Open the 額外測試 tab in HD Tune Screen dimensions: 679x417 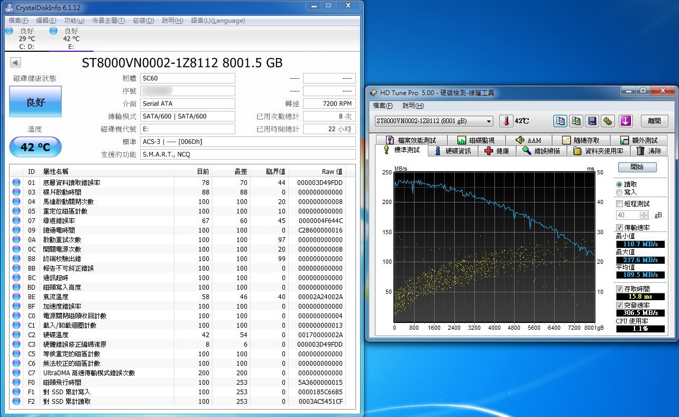(x=639, y=140)
